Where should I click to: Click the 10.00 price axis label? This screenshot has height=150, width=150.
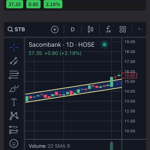[130, 131]
